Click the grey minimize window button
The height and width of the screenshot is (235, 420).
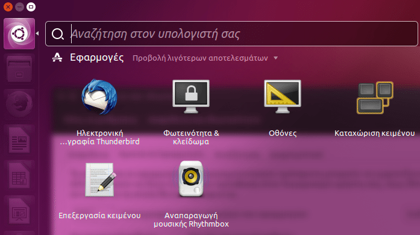[x=19, y=7]
